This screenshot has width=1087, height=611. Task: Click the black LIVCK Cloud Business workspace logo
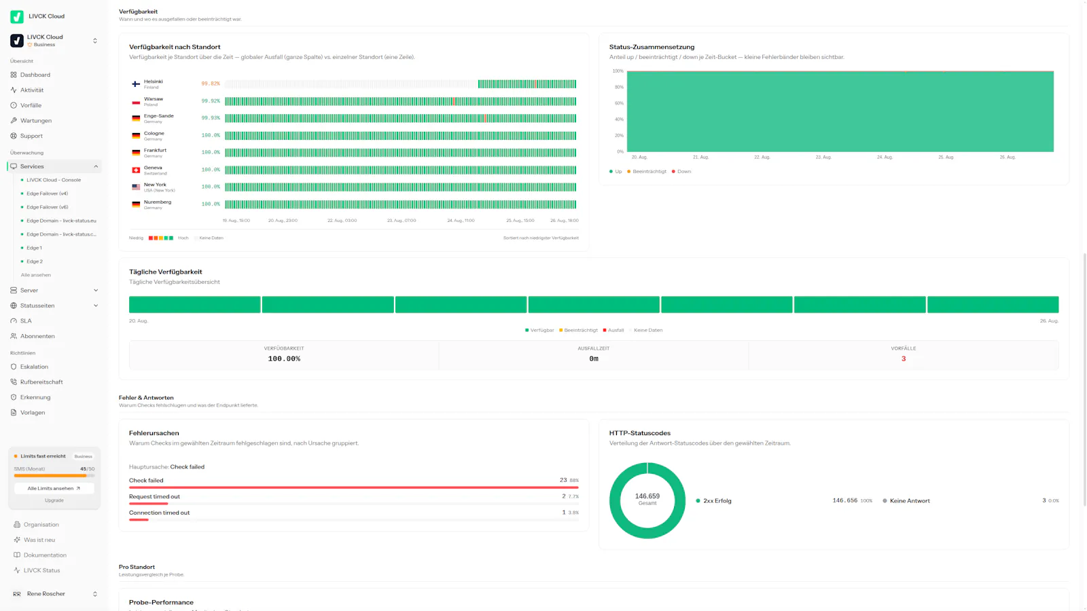17,41
